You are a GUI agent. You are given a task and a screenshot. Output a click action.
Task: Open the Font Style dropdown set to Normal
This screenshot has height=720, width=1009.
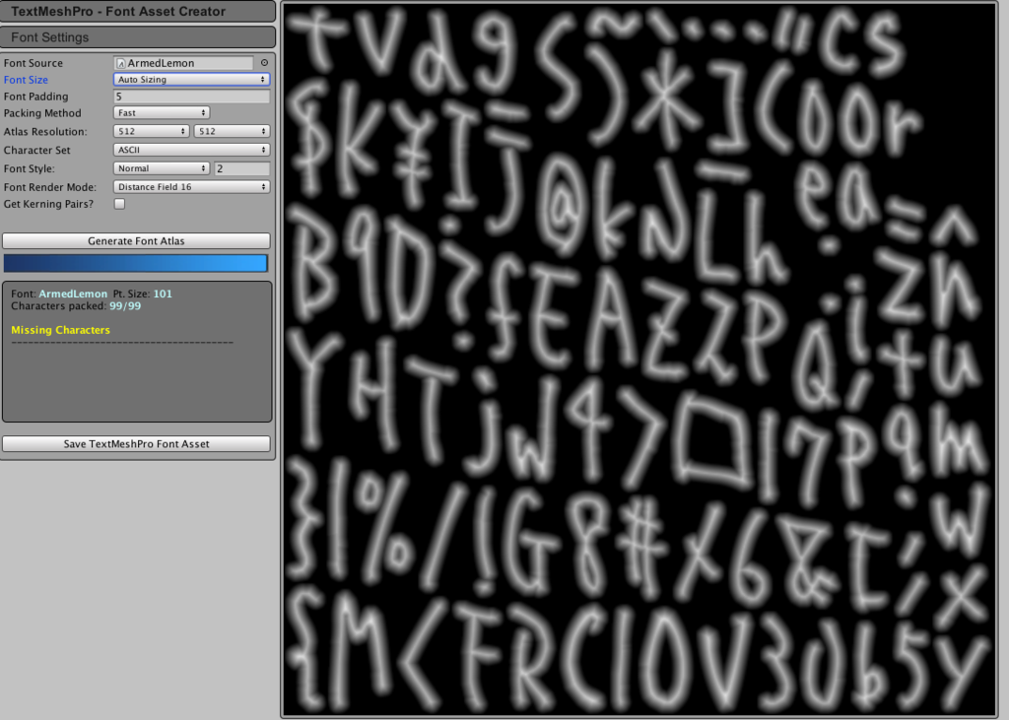(161, 167)
